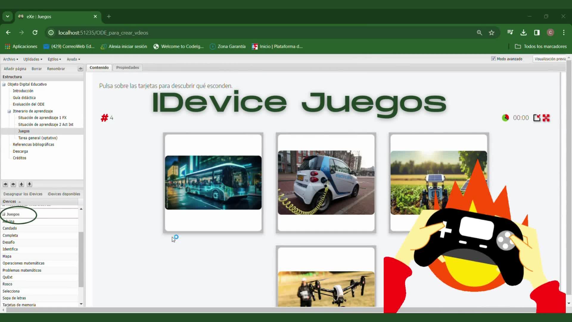Collapse Itinerario de aprendizaje tree node
This screenshot has width=572, height=322.
point(9,111)
